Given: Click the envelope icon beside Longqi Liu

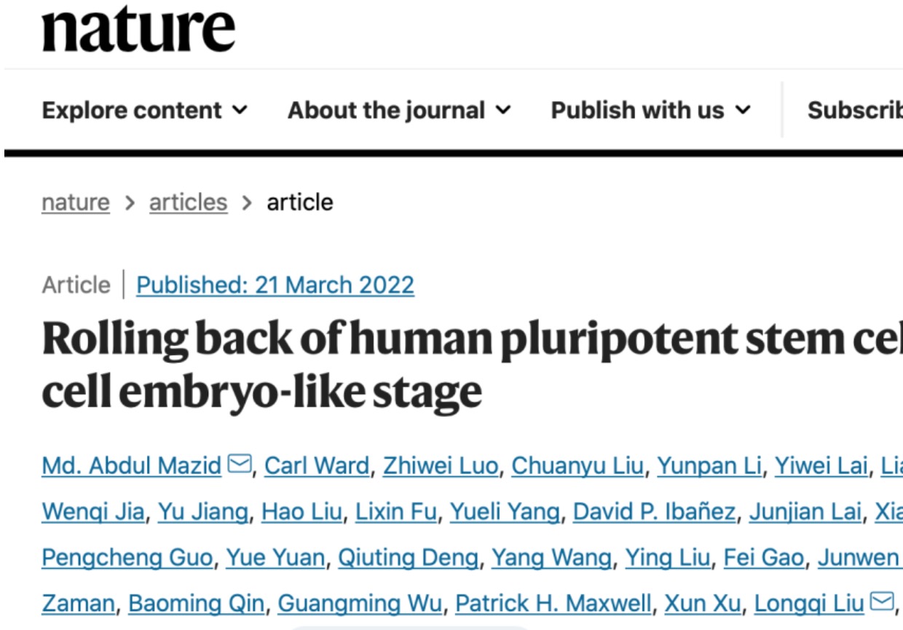Looking at the screenshot, I should 882,602.
